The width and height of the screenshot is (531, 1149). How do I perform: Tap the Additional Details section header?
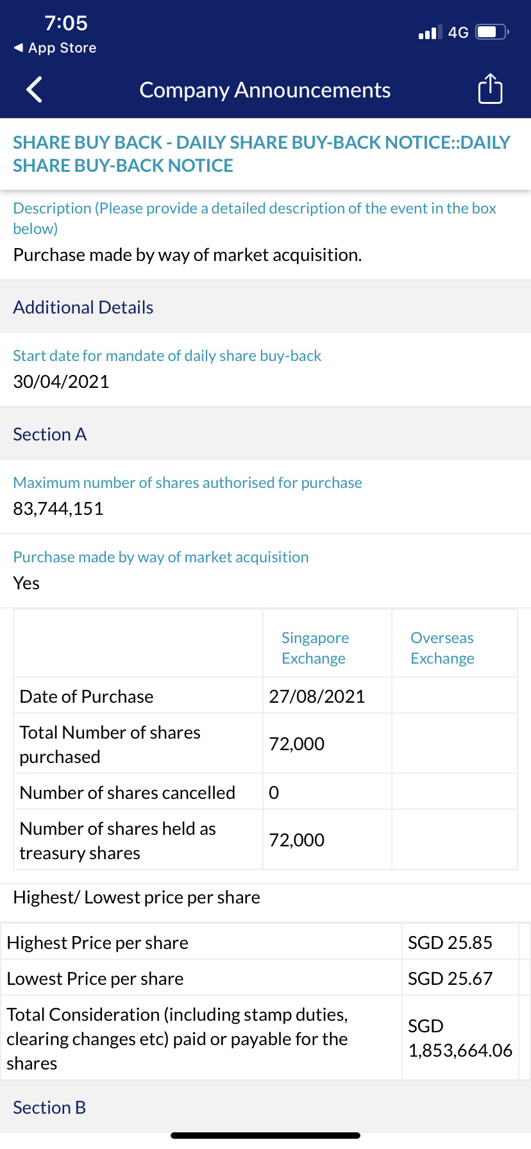[x=83, y=307]
